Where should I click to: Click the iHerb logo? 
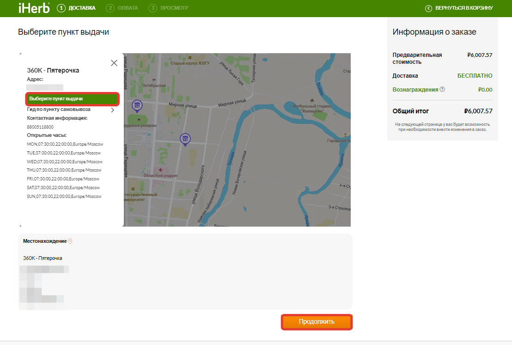click(34, 8)
